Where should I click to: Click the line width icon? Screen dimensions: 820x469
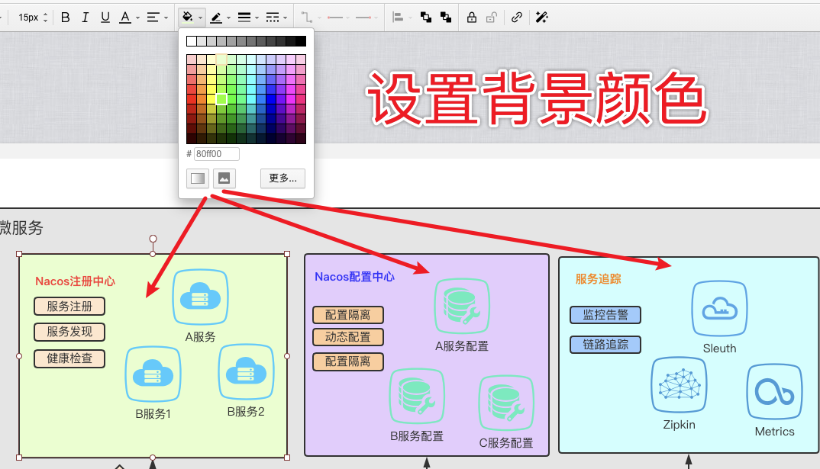click(x=244, y=18)
